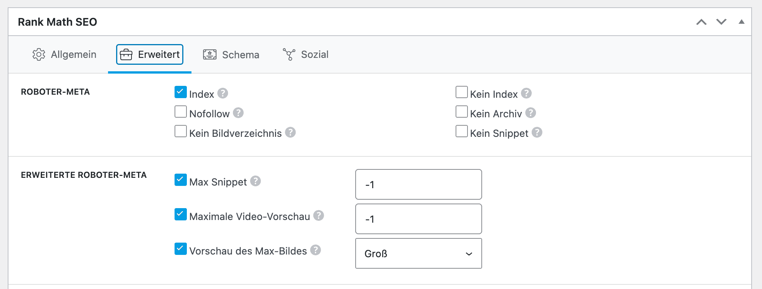
Task: Click the Rank Math SEO panel title
Action: point(58,22)
